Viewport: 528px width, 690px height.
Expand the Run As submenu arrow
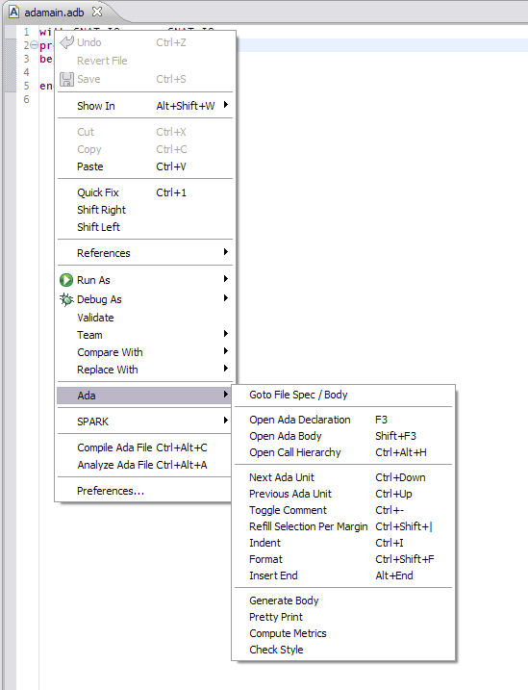(226, 278)
